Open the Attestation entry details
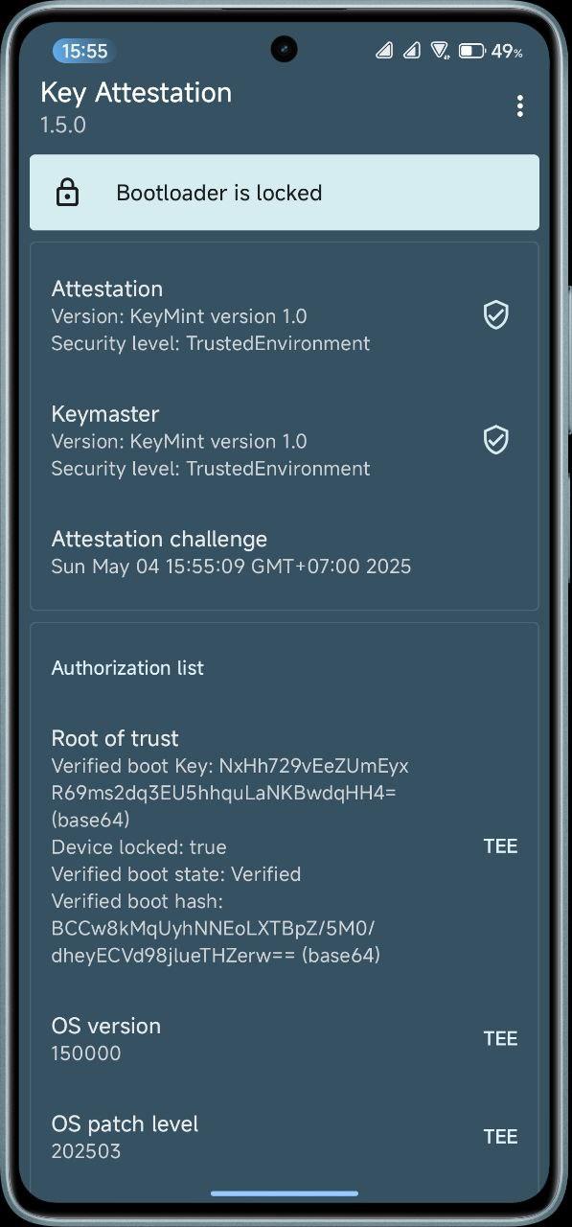This screenshot has width=572, height=1227. [x=285, y=315]
